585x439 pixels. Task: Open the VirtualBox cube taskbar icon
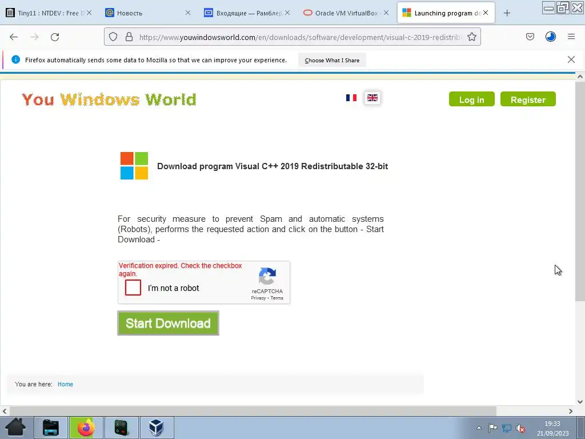pyautogui.click(x=157, y=428)
